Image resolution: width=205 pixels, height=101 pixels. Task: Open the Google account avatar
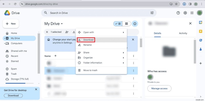pos(200,13)
